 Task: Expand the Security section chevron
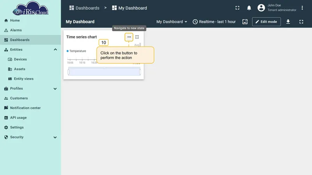pyautogui.click(x=55, y=137)
